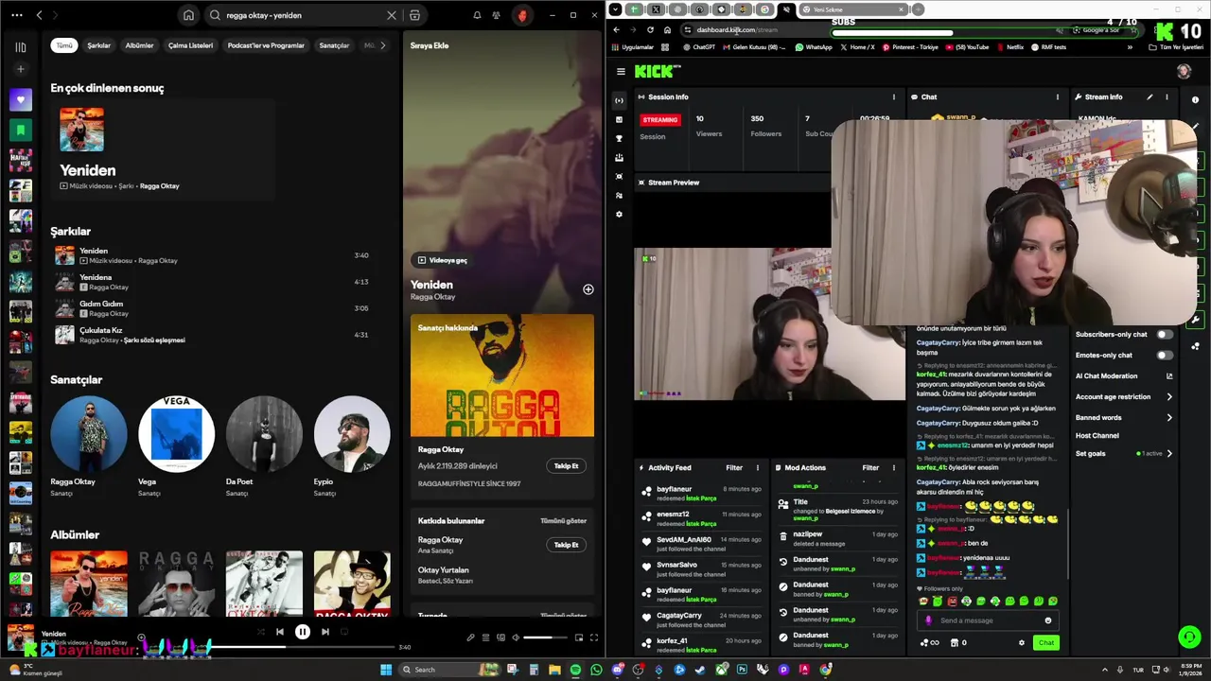Send message with green Chat button

click(1045, 642)
